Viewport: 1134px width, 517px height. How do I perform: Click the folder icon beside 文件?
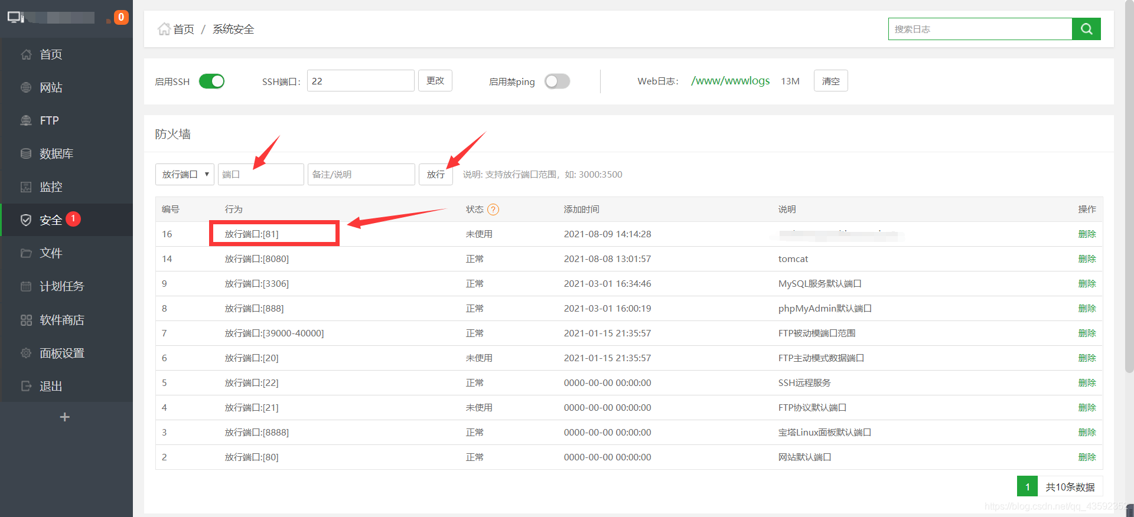tap(26, 253)
